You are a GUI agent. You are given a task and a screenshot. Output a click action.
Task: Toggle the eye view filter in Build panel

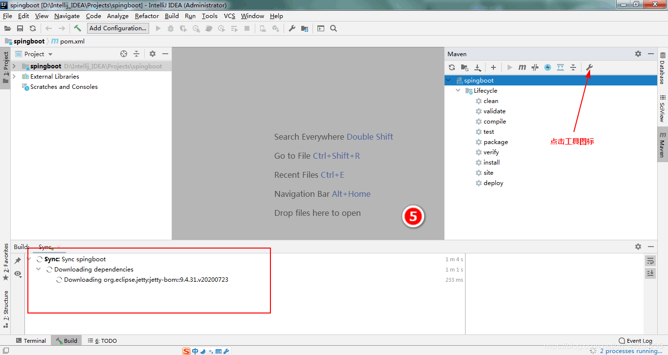[18, 274]
